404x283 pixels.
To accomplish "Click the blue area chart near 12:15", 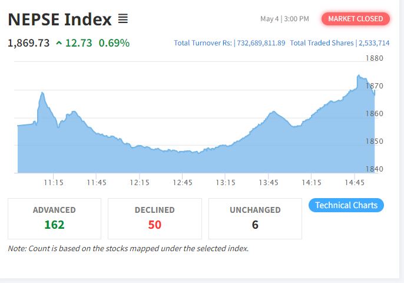I will pyautogui.click(x=140, y=159).
